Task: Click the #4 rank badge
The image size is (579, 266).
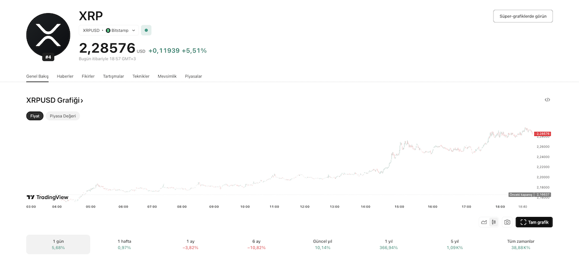Action: [x=48, y=57]
